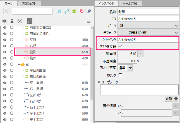Viewport: 180px width, 123px height.
Task: Click the up-down arrows icon next to 更新
Action: (x=176, y=98)
